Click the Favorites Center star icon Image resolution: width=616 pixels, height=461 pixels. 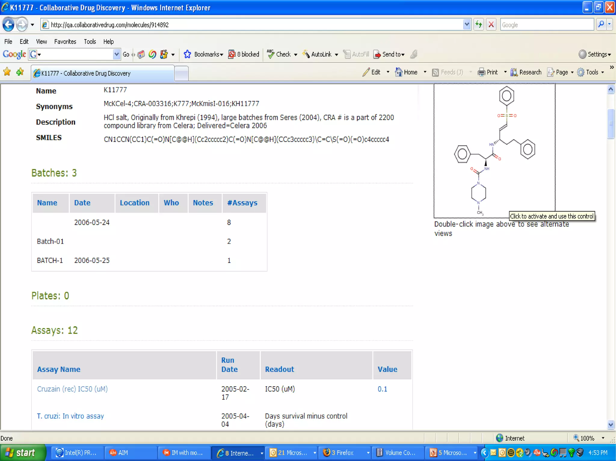click(x=7, y=72)
